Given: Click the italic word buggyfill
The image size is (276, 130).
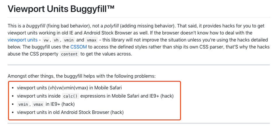Looking at the screenshot, I should 36,26.
